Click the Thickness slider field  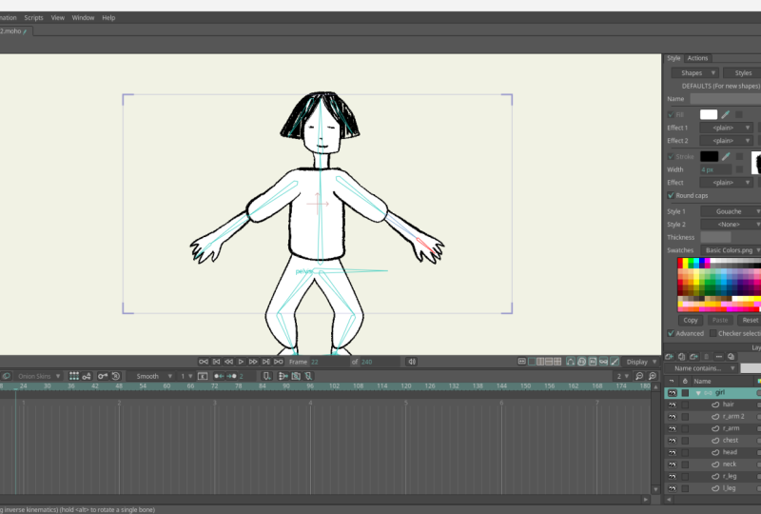[x=715, y=237]
